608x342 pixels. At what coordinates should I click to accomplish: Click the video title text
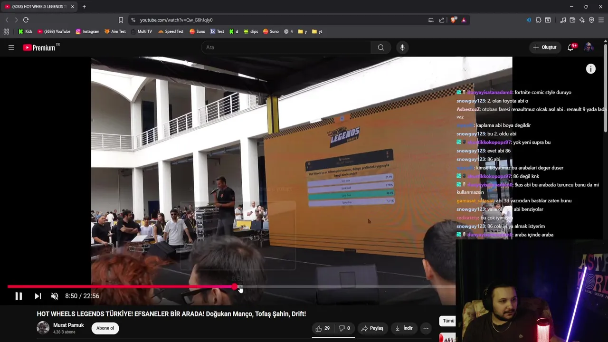pyautogui.click(x=171, y=314)
